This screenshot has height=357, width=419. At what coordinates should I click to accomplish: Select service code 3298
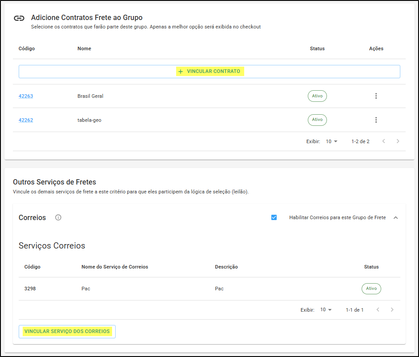pos(30,289)
